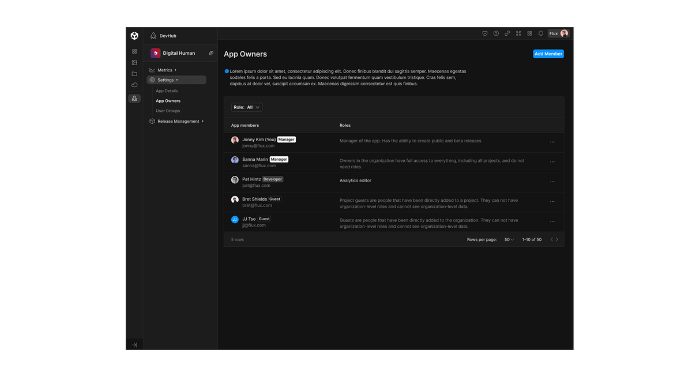Click the folder icon in left rail
Screen dimensions: 692x377
pos(134,74)
